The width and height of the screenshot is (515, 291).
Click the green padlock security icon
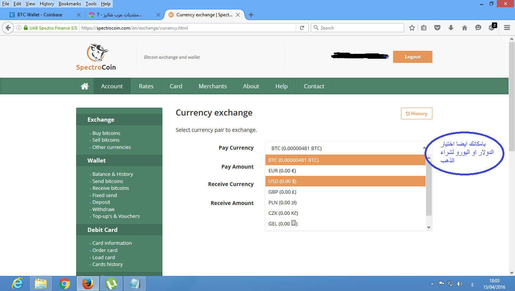click(x=26, y=28)
